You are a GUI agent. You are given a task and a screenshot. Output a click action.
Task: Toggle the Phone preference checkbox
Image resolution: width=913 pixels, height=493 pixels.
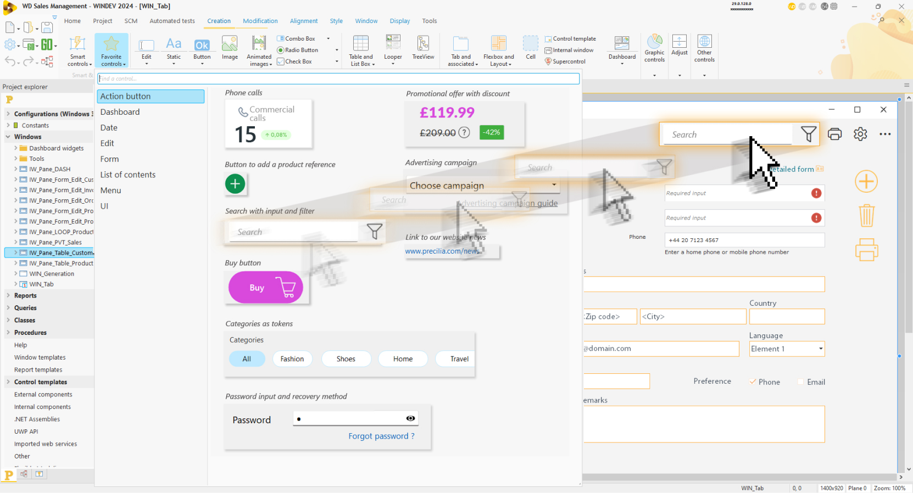coord(753,382)
